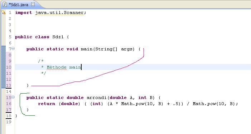251x134 pixels.
Task: Place cursor in the 'Méthode main' comment
Action: (x=64, y=67)
